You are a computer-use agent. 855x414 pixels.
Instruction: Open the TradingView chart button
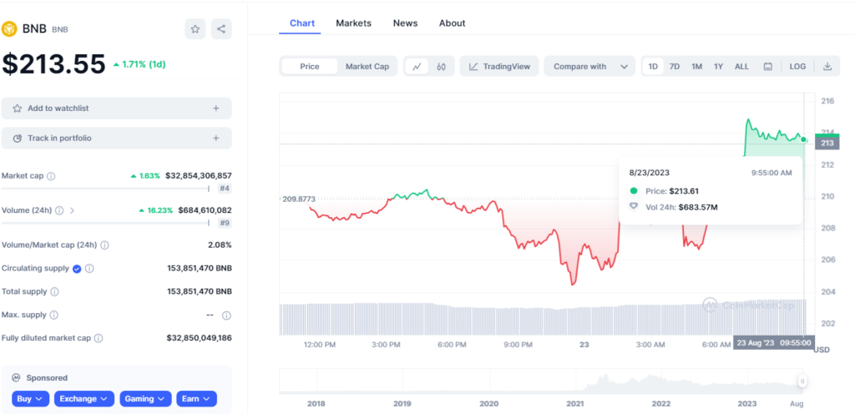click(499, 67)
